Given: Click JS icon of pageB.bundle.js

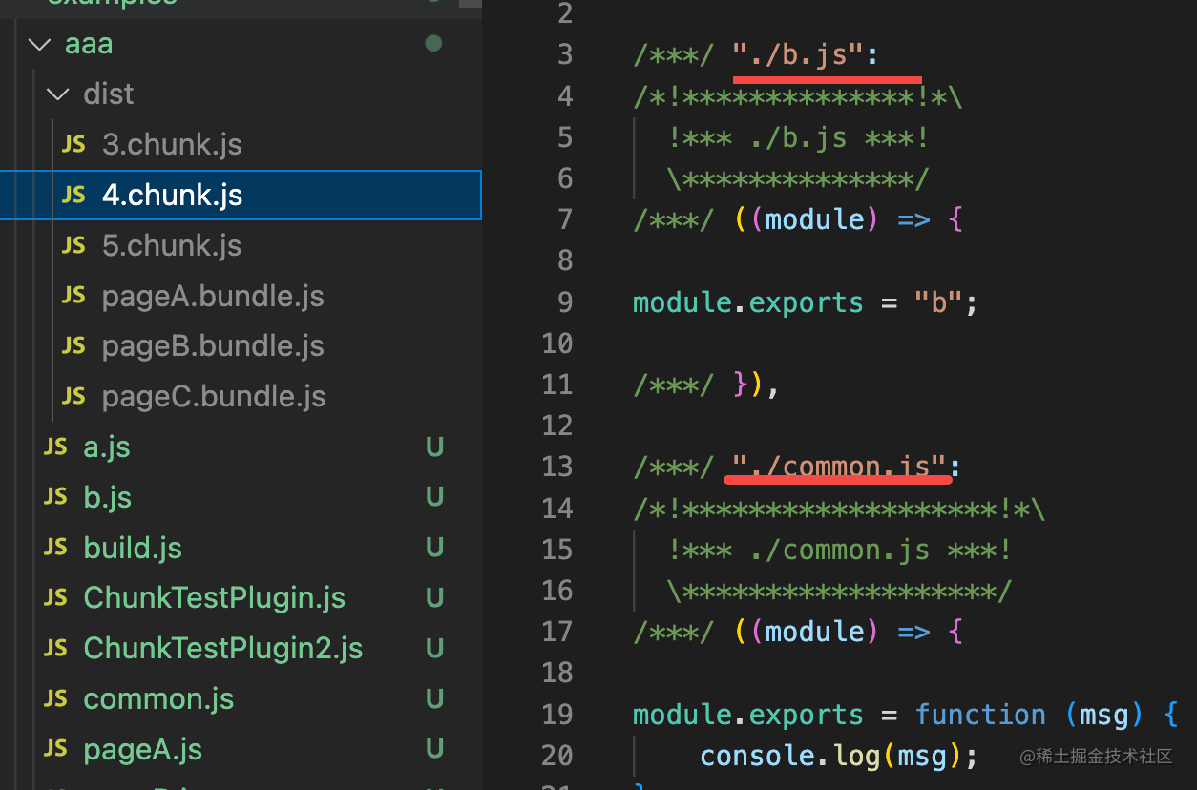Looking at the screenshot, I should [x=73, y=345].
